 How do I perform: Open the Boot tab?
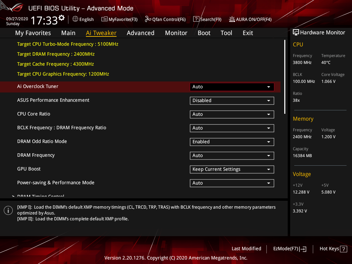click(x=204, y=33)
